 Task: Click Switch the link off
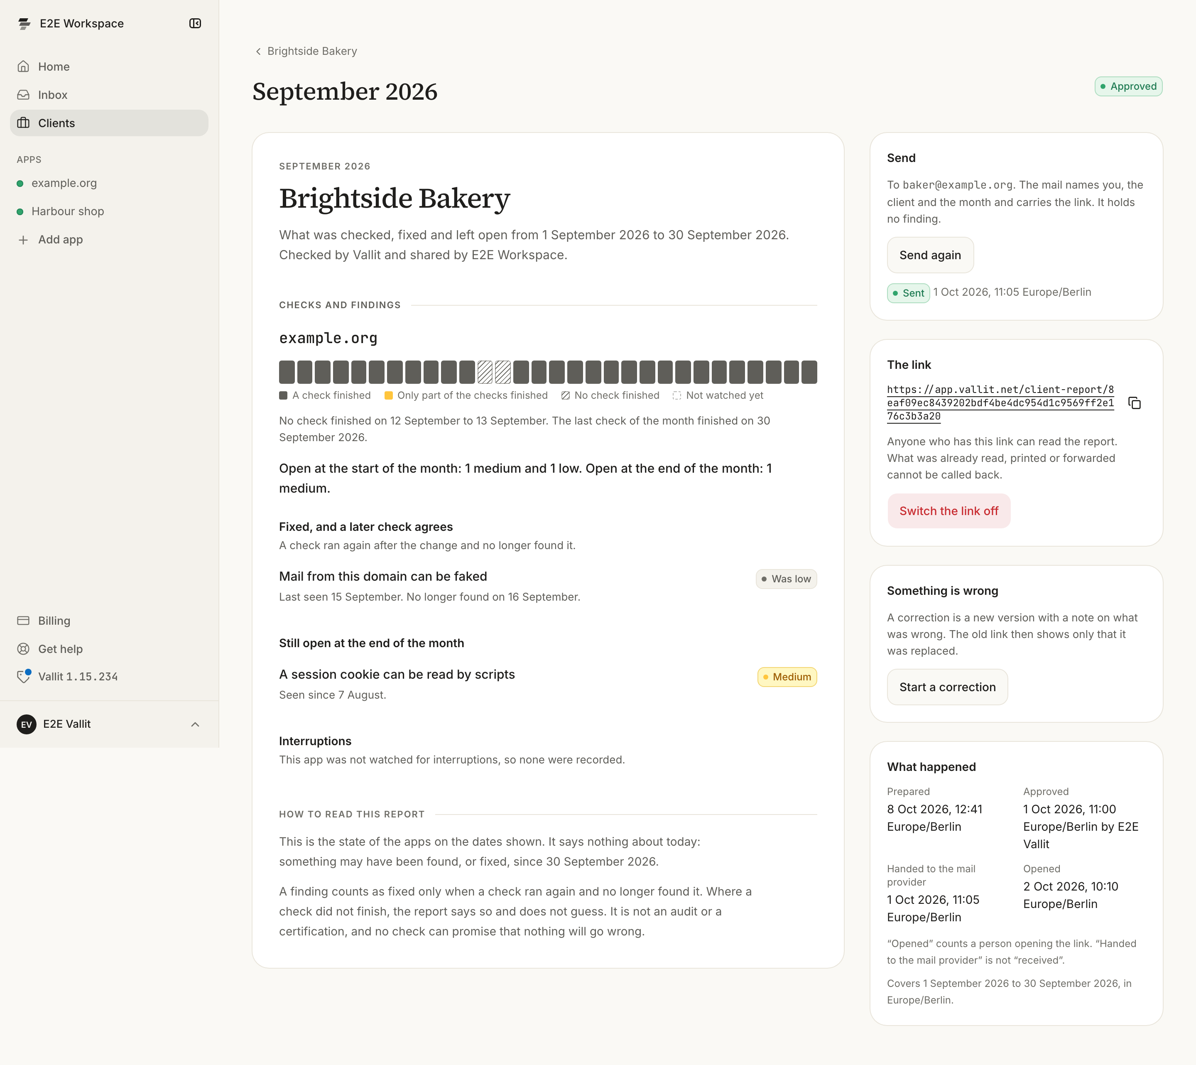click(948, 511)
